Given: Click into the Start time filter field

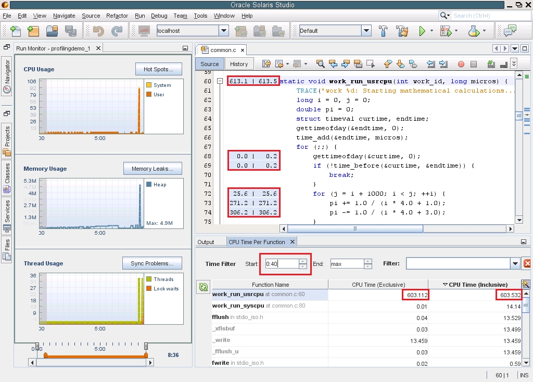Looking at the screenshot, I should [282, 264].
